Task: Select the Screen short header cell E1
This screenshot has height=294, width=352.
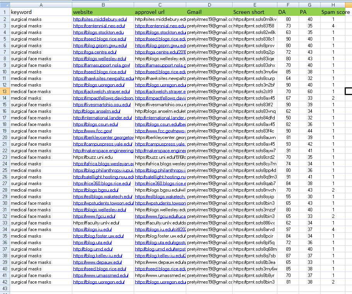Action: coord(254,12)
